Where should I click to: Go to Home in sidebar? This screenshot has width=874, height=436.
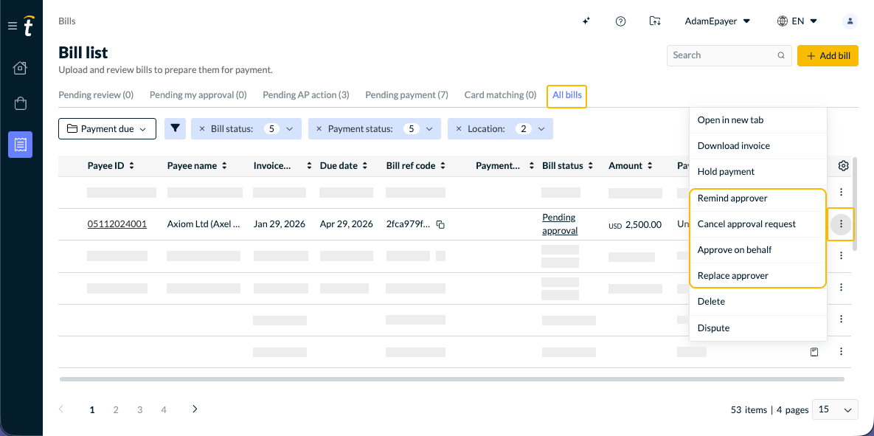(20, 68)
